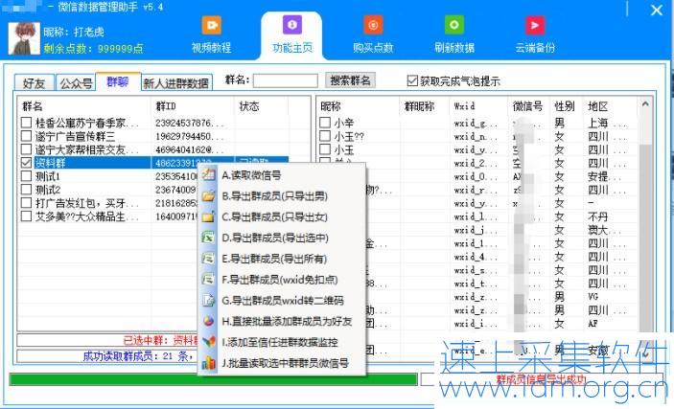Check the 测试1 group checkbox
This screenshot has height=409, width=674.
26,175
